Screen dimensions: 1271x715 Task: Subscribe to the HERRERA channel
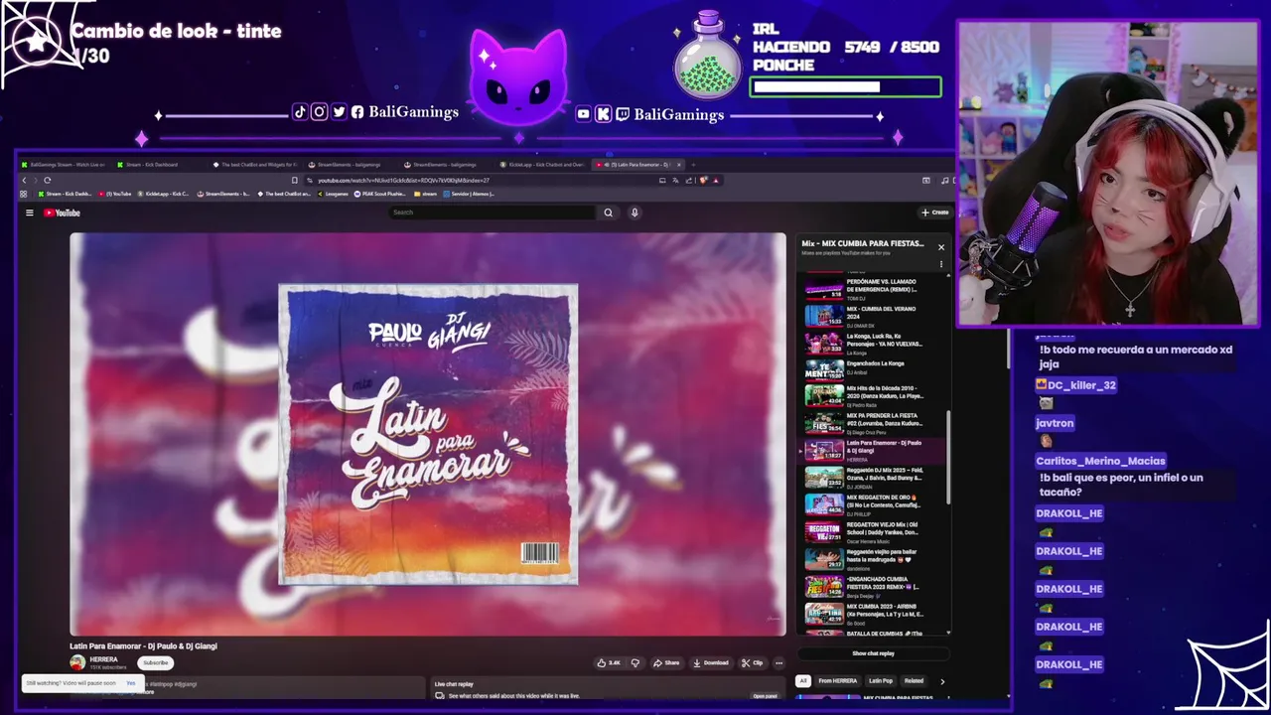[x=156, y=662]
